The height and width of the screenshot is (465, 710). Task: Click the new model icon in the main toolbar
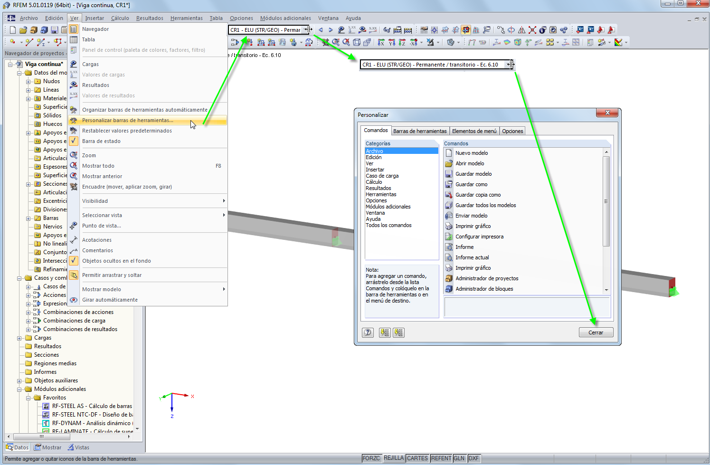click(13, 30)
